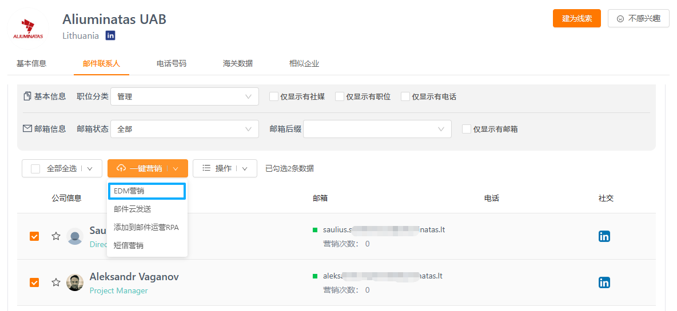Switch to the 电话号码 tab

tap(172, 64)
